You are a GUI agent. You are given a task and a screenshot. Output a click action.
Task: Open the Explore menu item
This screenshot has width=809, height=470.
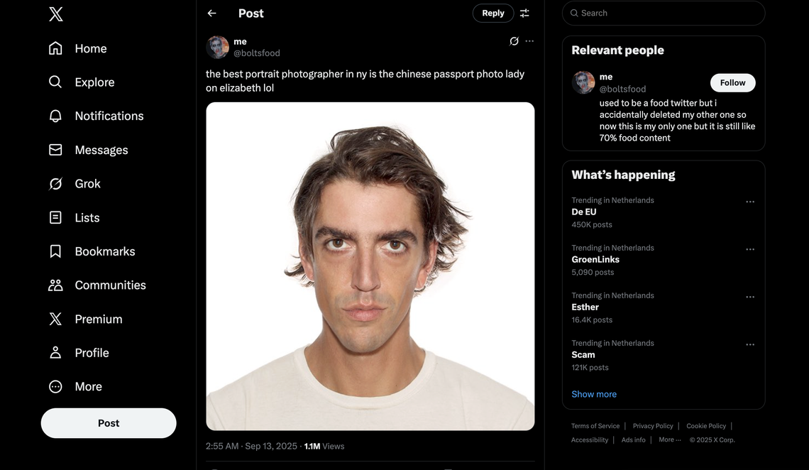pyautogui.click(x=94, y=82)
